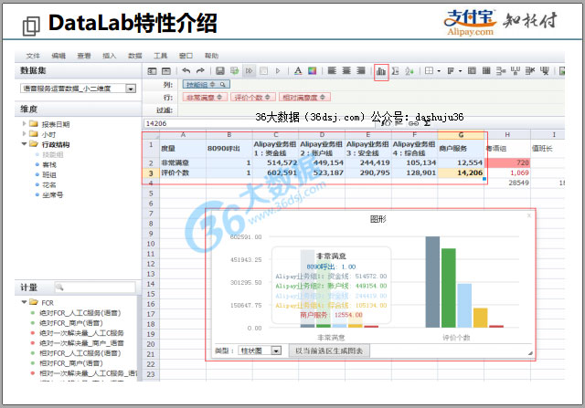Toggle sort on the 相对满意度 row pill

coord(323,98)
